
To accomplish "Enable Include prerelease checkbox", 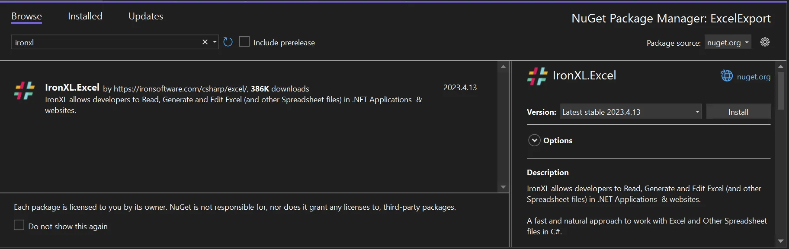I will pos(244,42).
